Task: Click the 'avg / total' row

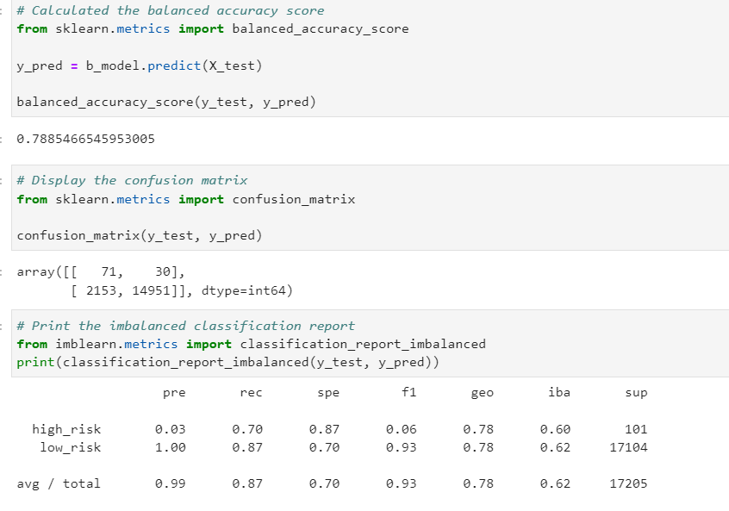Action: pyautogui.click(x=59, y=483)
